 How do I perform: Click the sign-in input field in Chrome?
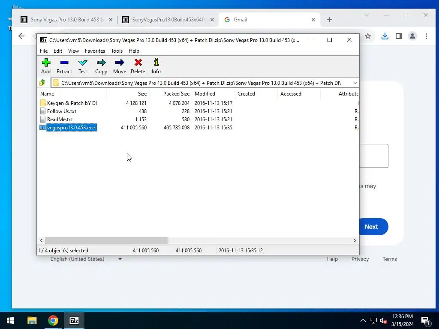(x=374, y=156)
